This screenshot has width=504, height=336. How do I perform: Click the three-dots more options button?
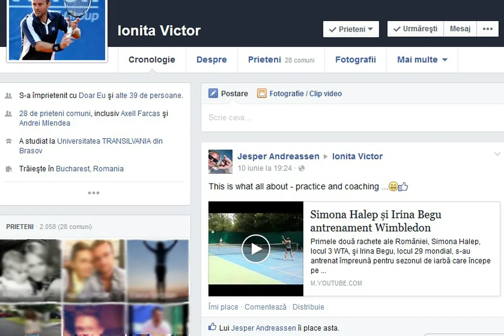[488, 29]
